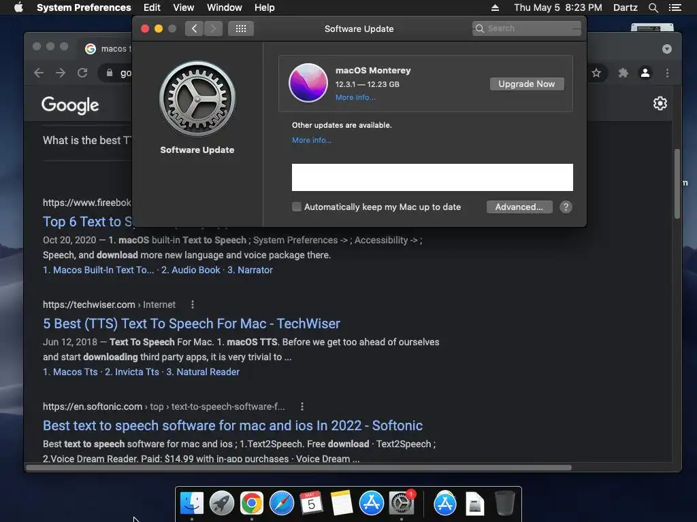Reload the page in Chrome
Screen dimensions: 697x522
(82, 73)
